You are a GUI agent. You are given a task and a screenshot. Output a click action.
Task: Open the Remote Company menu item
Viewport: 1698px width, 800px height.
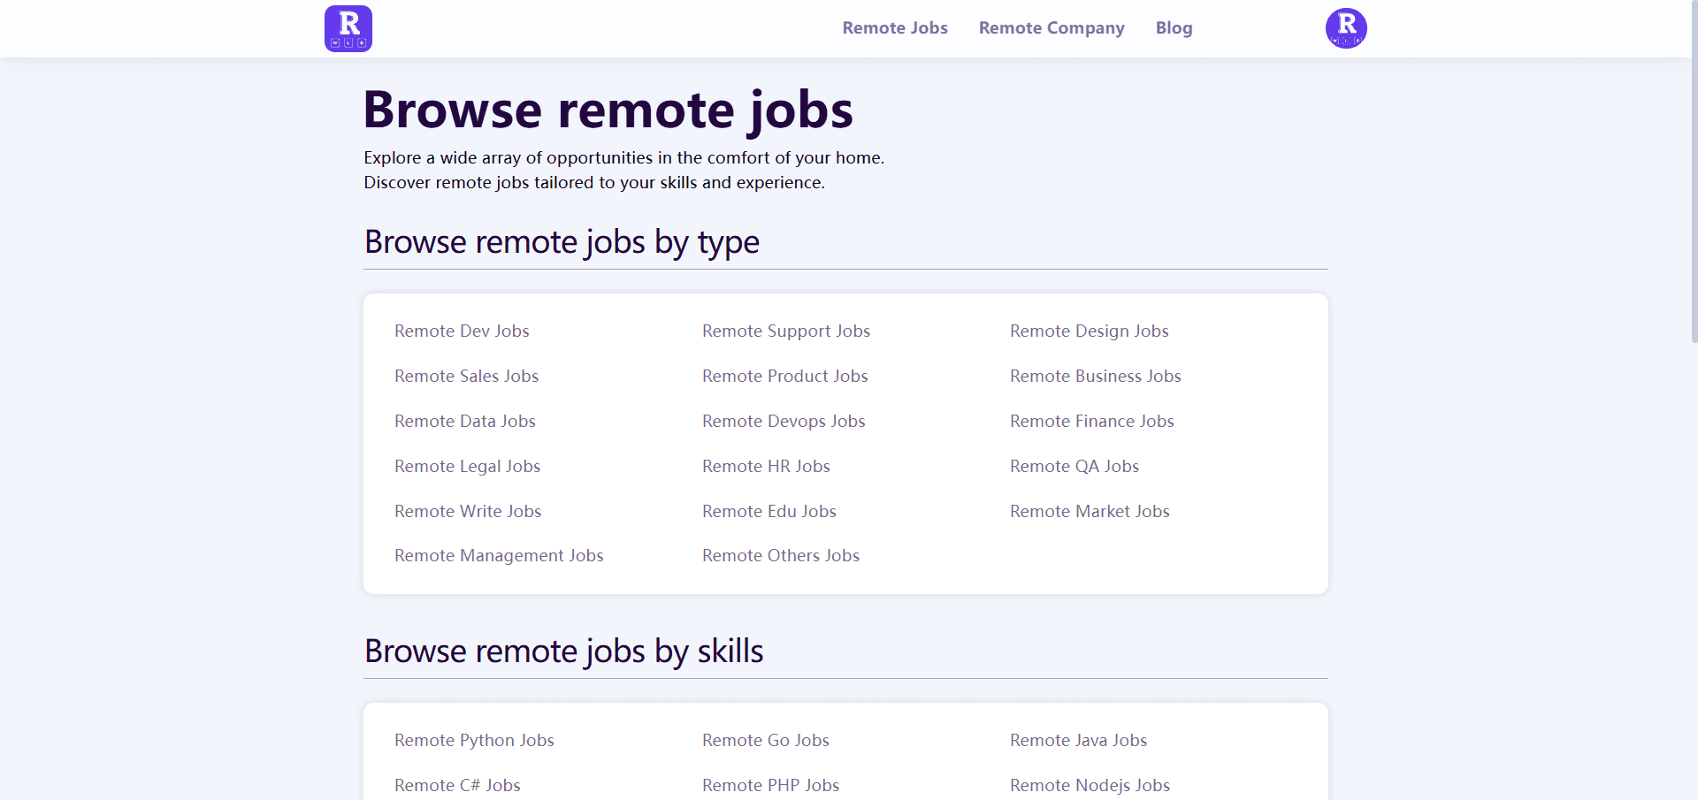[1051, 27]
